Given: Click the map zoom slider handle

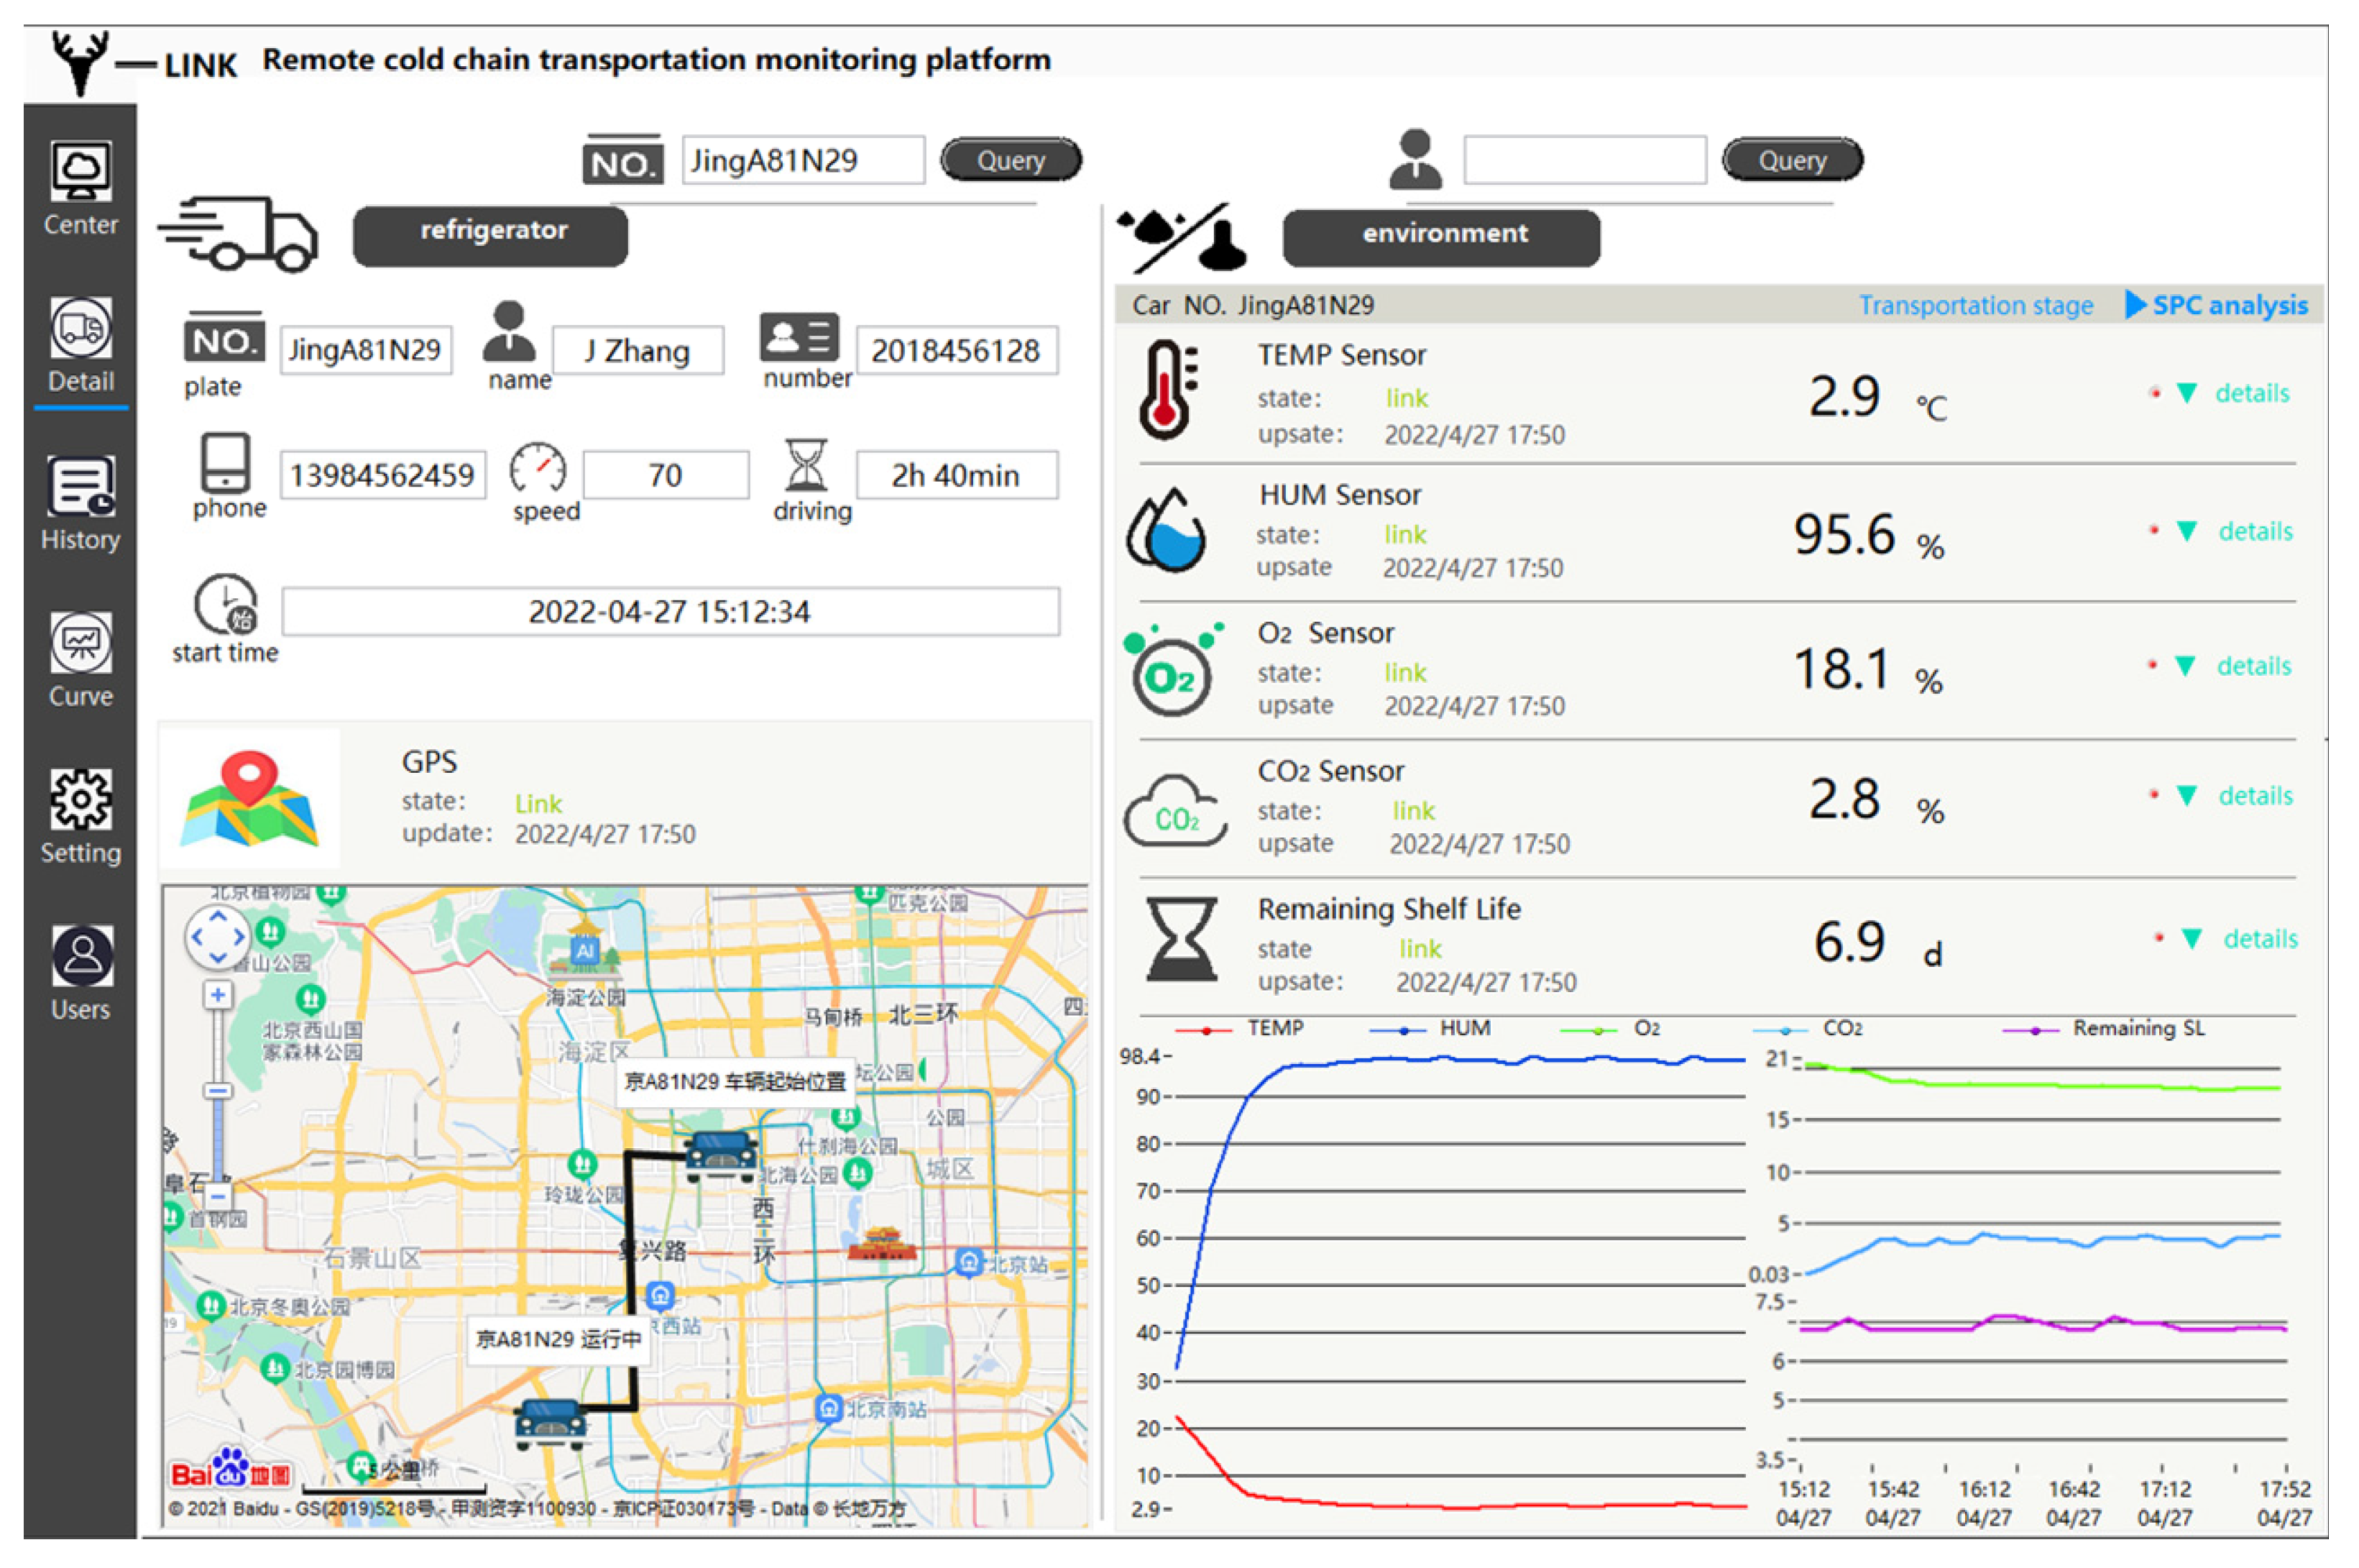Looking at the screenshot, I should pos(218,1091).
